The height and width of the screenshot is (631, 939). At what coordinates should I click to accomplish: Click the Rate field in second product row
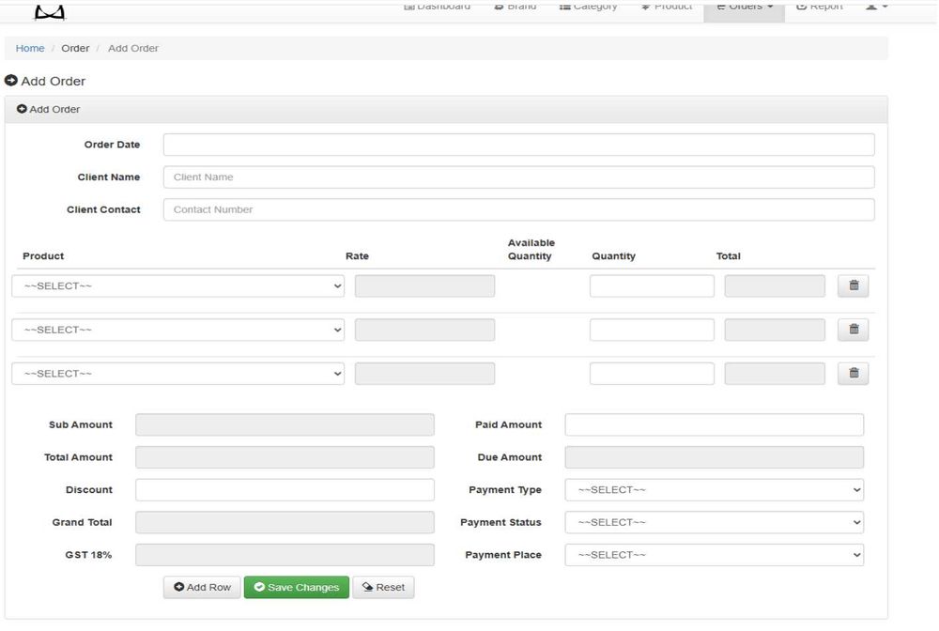coord(424,330)
